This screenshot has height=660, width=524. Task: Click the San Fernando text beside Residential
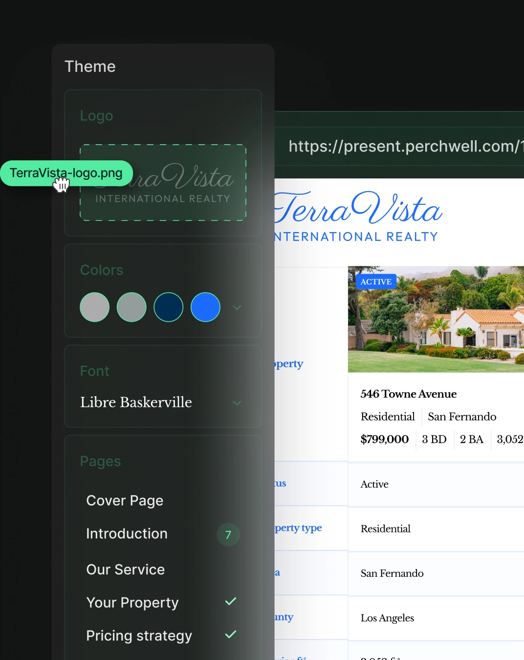pyautogui.click(x=462, y=417)
